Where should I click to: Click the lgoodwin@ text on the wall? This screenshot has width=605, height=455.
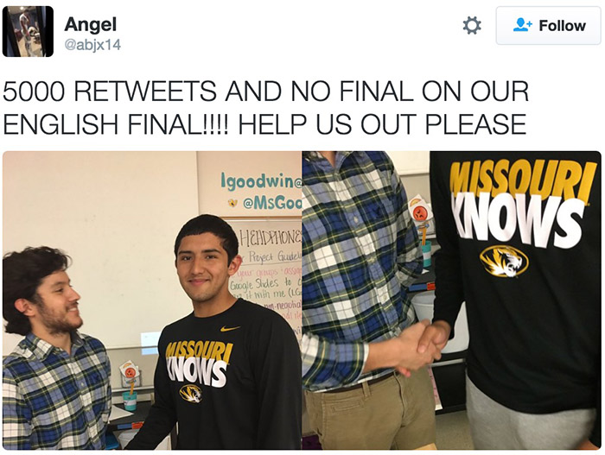[x=260, y=180]
